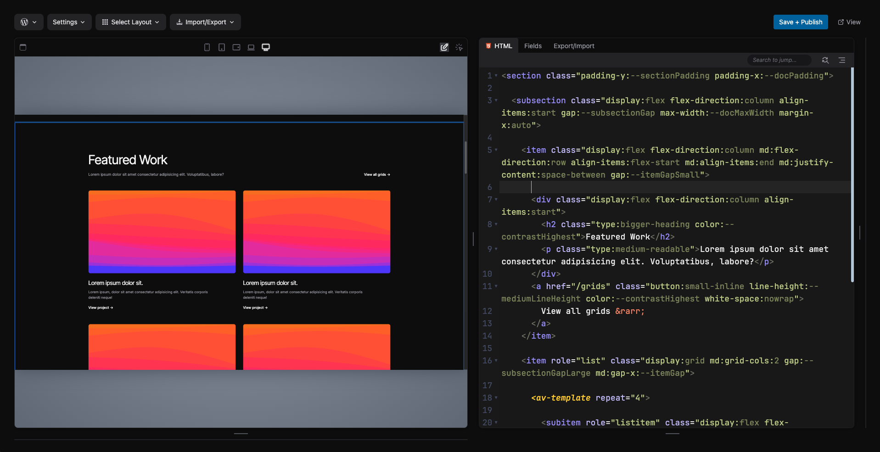Expand the Select Layout dropdown
The height and width of the screenshot is (452, 880).
[x=131, y=22]
